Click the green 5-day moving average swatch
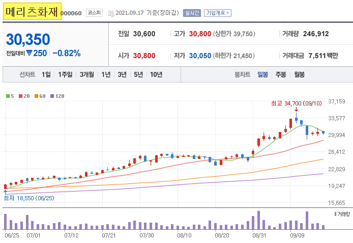Screen dimensions: 353x243 tap(8, 96)
